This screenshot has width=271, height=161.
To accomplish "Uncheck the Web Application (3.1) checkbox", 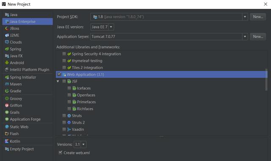I will click(59, 74).
